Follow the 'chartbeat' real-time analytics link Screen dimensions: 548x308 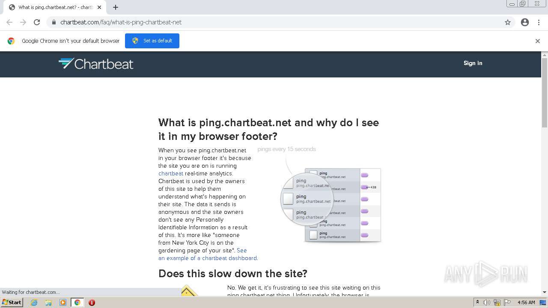click(x=171, y=173)
